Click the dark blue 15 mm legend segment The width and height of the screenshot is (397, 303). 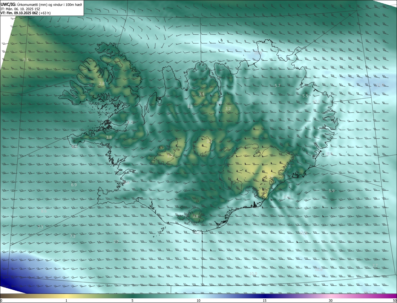[x=265, y=296]
